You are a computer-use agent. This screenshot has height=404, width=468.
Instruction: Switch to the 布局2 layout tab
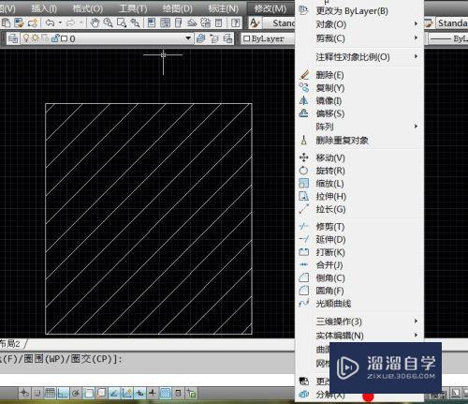tap(10, 344)
